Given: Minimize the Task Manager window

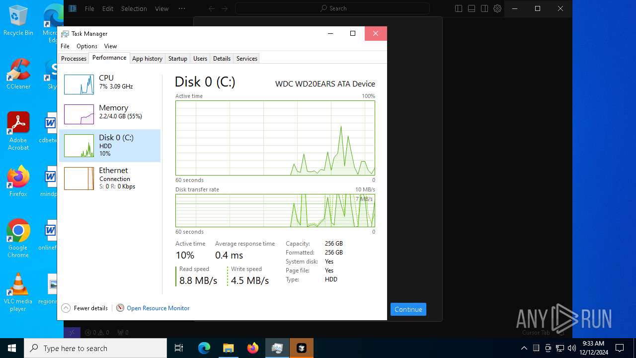Looking at the screenshot, I should (x=330, y=33).
